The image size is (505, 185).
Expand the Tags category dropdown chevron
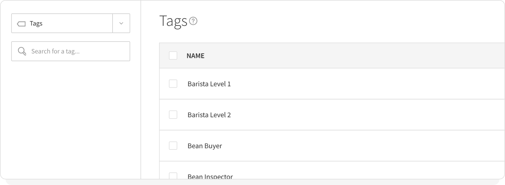click(121, 24)
